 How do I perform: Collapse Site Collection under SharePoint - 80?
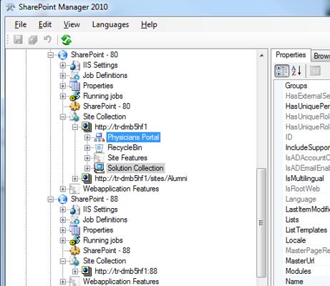click(x=63, y=117)
